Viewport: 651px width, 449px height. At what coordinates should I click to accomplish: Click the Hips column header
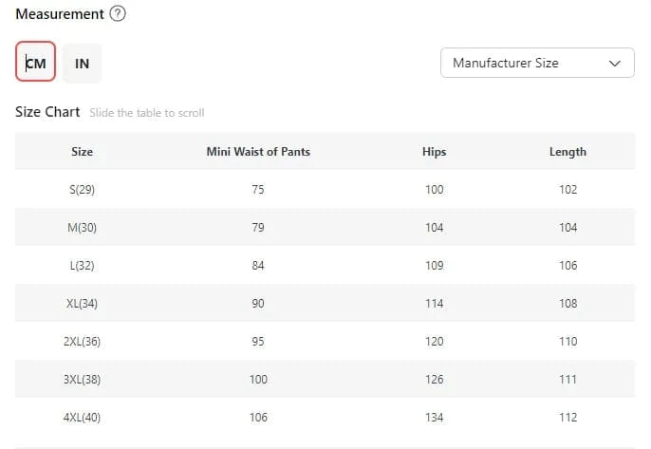pyautogui.click(x=435, y=151)
